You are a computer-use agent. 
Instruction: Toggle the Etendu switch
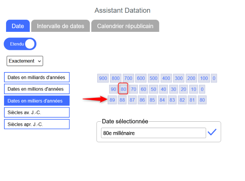pyautogui.click(x=20, y=44)
